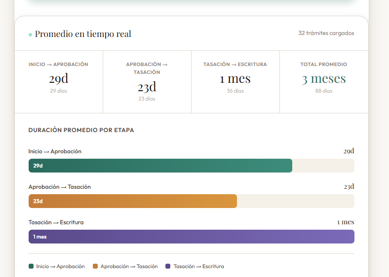Click the 'DURACIÓN PROMEDIO POR ETAPA' heading
This screenshot has width=389, height=277.
click(81, 130)
